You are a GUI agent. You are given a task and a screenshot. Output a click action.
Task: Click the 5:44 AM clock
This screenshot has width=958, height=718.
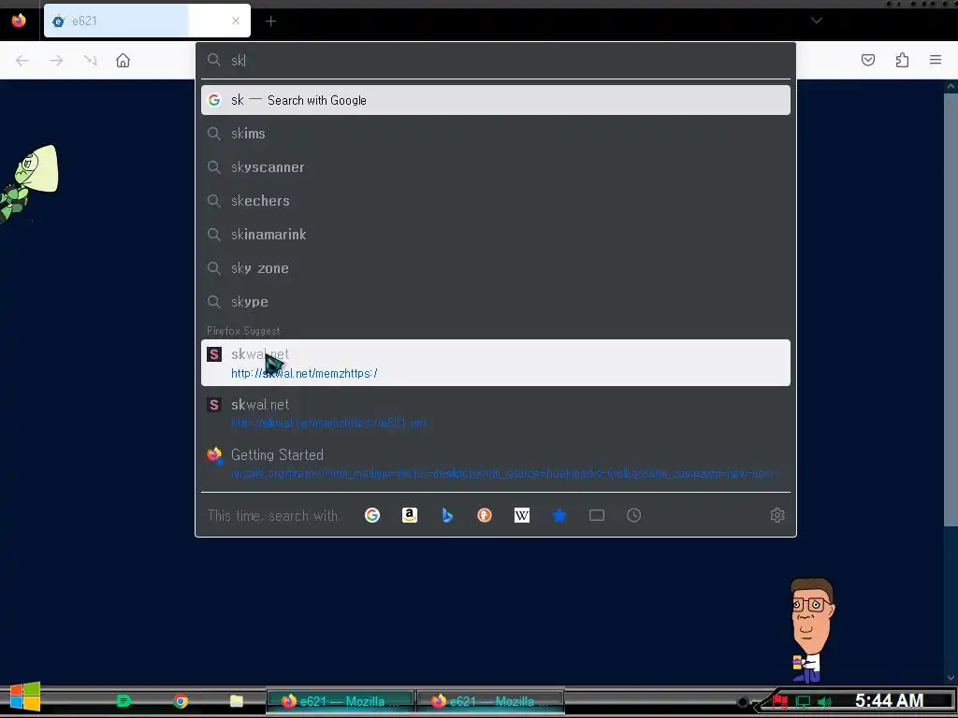tap(889, 700)
